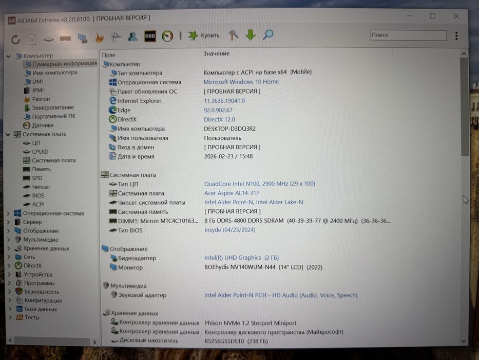Expand the Сеть tree node
The image size is (479, 360).
pos(9,257)
